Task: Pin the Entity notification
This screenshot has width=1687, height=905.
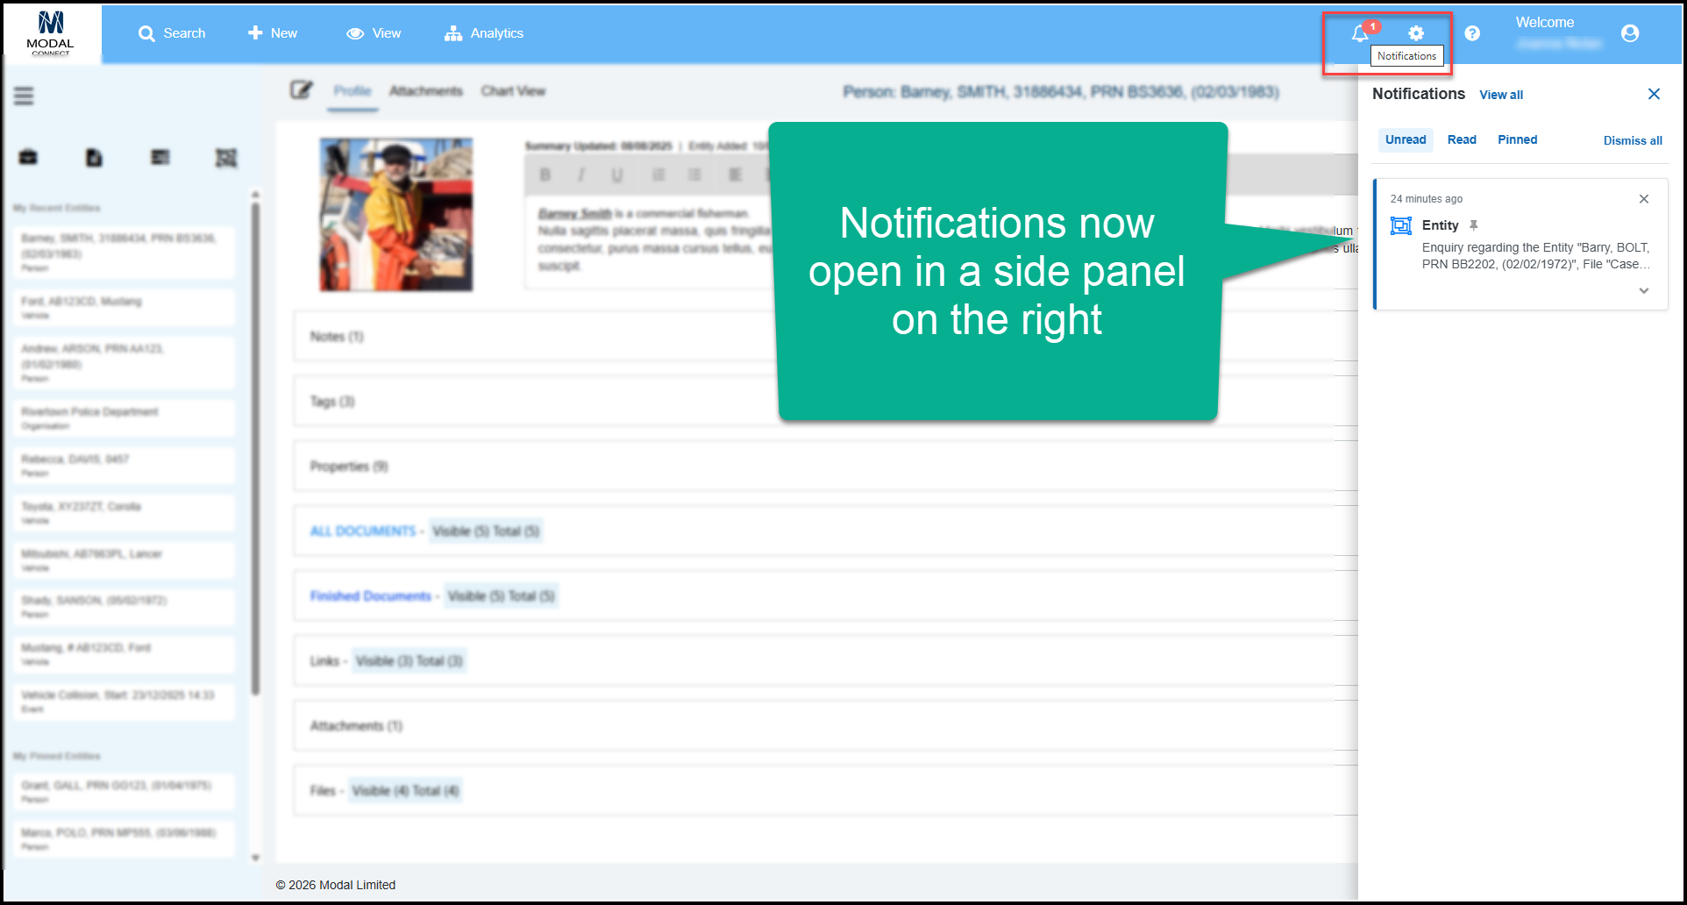Action: coord(1474,225)
